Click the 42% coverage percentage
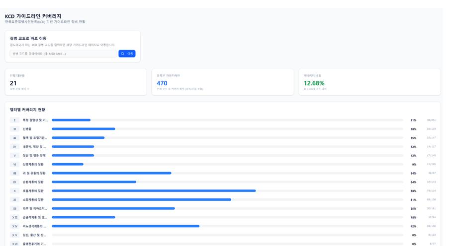463x246 pixels. [413, 226]
